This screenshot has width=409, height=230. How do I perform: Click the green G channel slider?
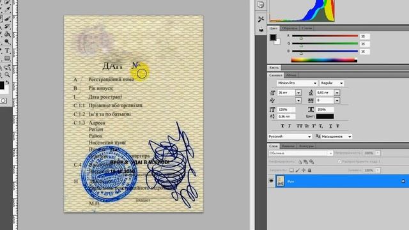325,43
